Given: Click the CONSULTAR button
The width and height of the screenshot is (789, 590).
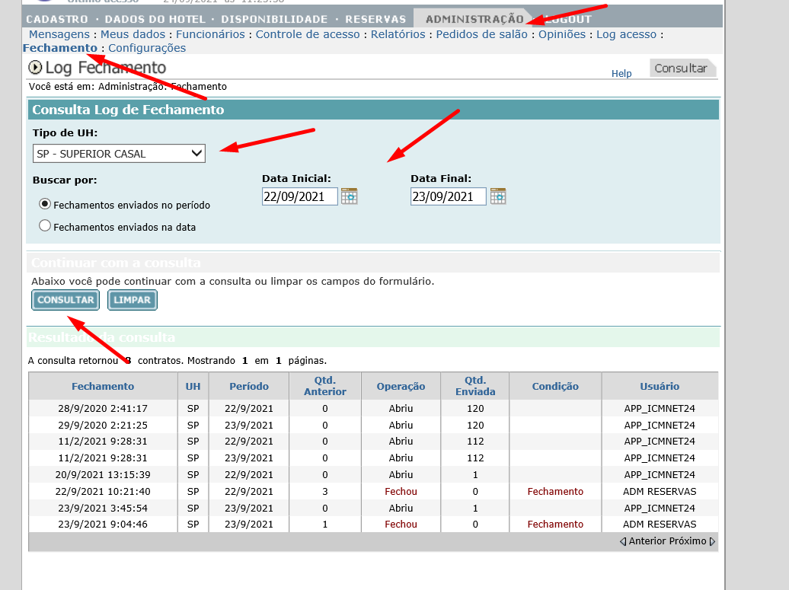Looking at the screenshot, I should [65, 300].
